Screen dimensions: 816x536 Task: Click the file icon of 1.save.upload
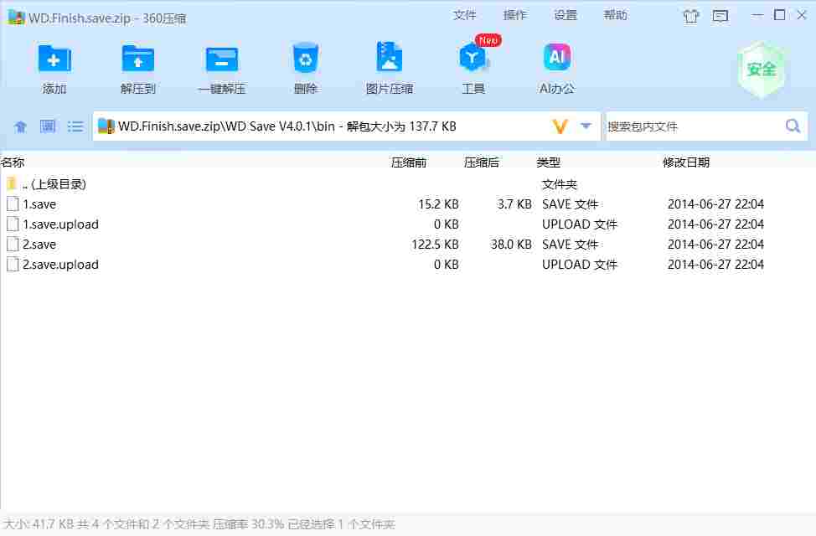13,224
